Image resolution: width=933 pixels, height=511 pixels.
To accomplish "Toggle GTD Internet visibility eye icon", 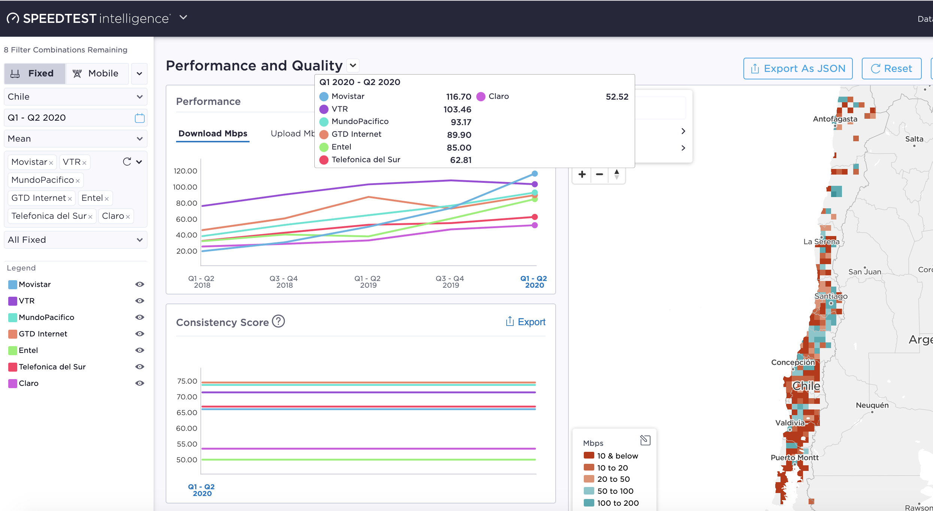I will coord(140,334).
